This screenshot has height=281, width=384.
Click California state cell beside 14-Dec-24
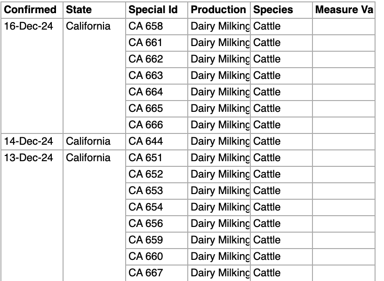[x=88, y=141]
